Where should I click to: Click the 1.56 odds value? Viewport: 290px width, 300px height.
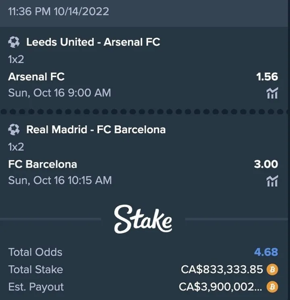(267, 77)
